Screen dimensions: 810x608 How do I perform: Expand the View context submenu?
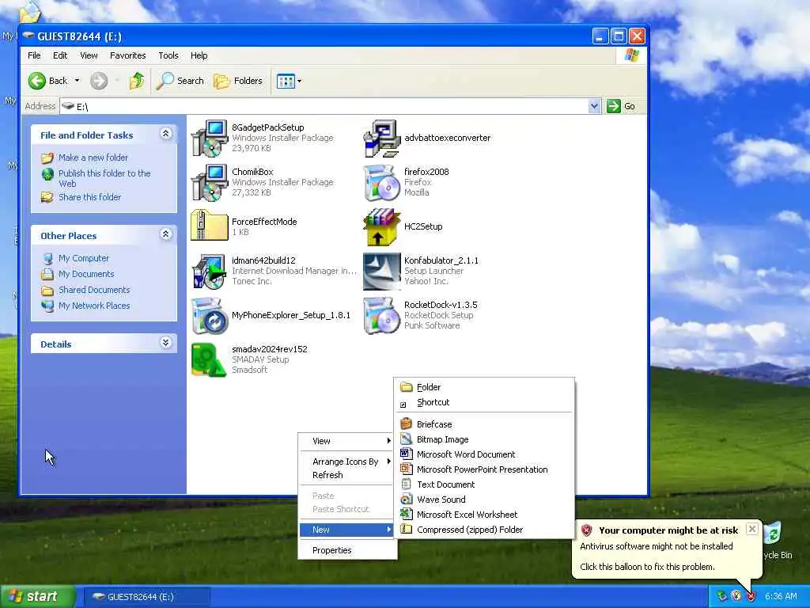click(346, 441)
